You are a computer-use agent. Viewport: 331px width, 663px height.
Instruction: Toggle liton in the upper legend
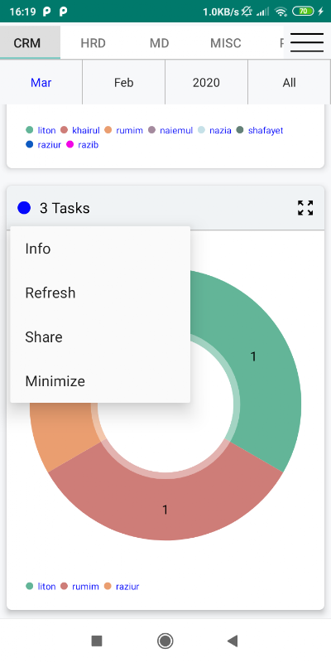click(x=41, y=130)
